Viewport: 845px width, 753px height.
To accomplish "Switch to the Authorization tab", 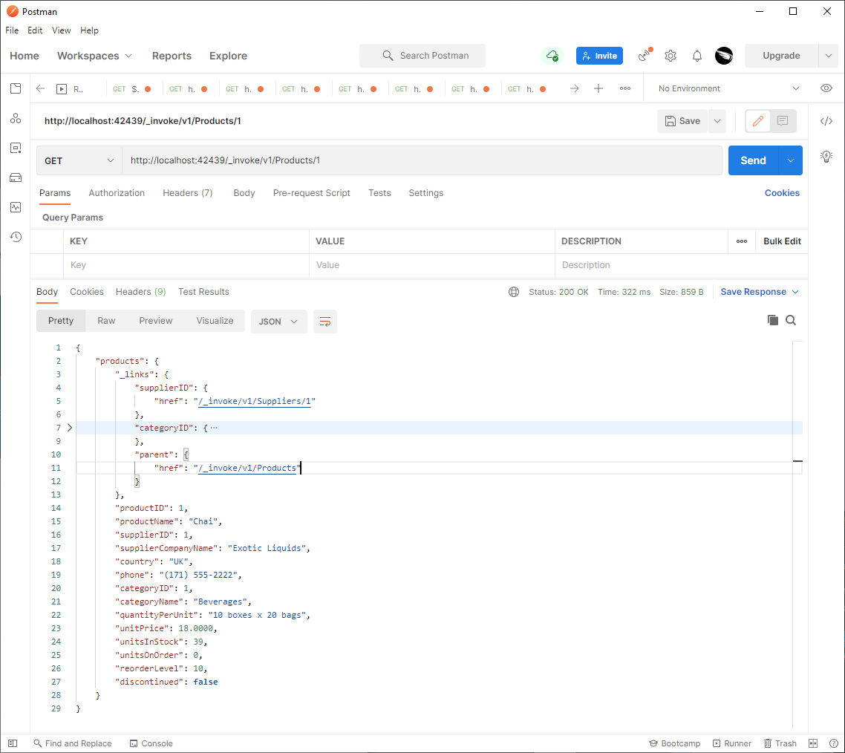I will coord(117,193).
